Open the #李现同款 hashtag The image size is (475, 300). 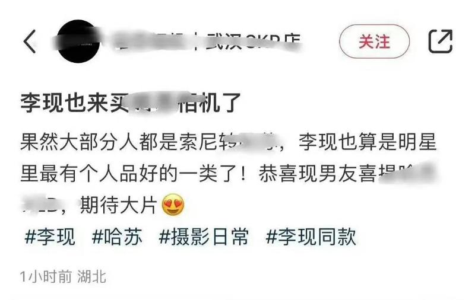click(311, 236)
